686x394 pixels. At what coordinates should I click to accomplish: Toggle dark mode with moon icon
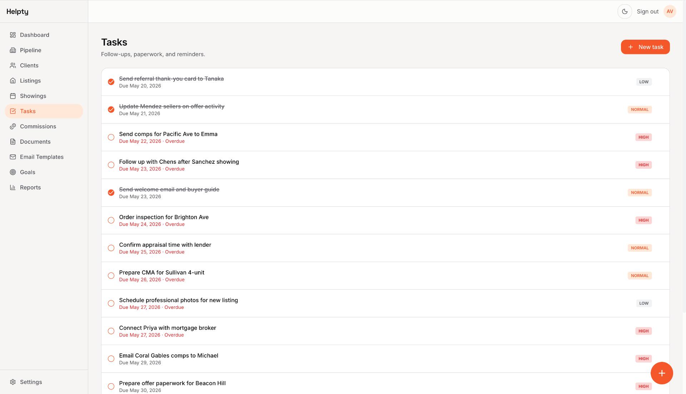click(625, 11)
